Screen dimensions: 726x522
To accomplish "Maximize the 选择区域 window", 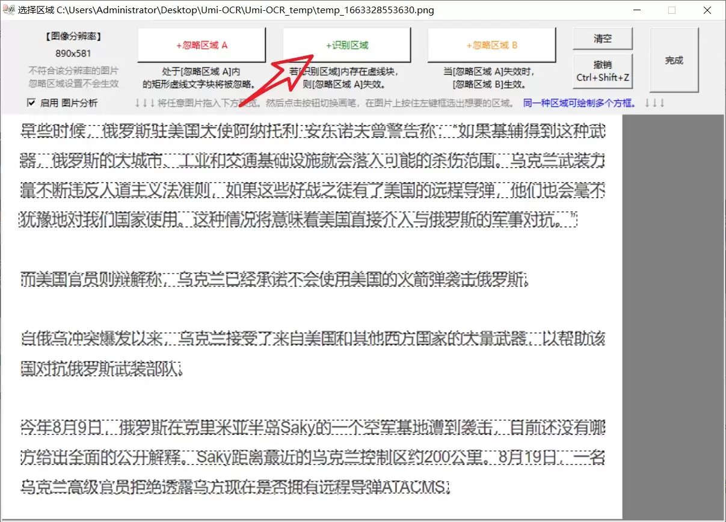I will click(x=672, y=10).
